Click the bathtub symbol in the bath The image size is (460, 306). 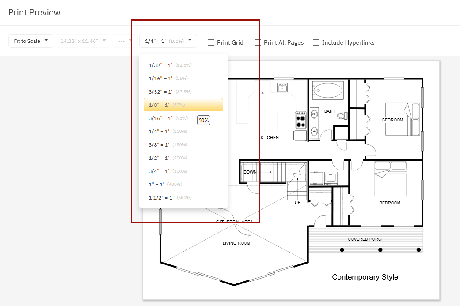[x=327, y=91]
